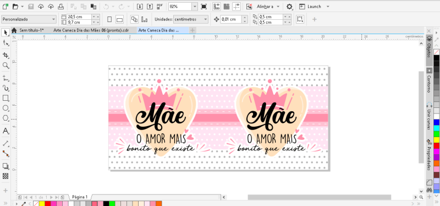Viewport: 440px width, 206px height.
Task: Select the Parallel Dimension tool
Action: pyautogui.click(x=5, y=143)
